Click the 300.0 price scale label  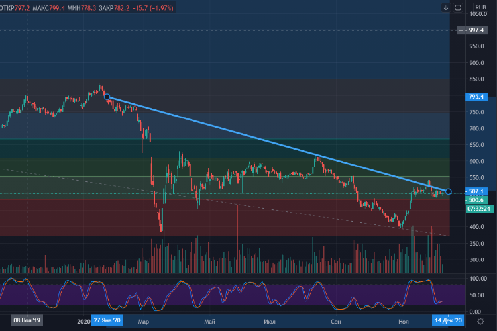(x=477, y=260)
